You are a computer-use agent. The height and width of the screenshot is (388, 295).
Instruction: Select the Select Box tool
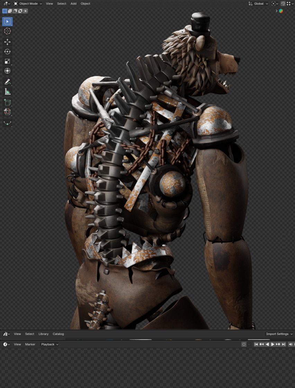(7, 21)
